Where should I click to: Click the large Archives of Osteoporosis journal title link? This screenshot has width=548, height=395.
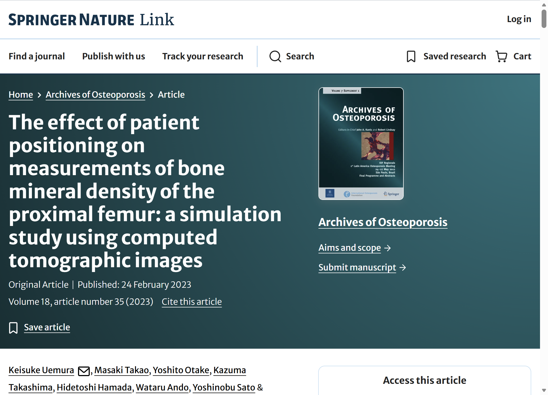(383, 222)
